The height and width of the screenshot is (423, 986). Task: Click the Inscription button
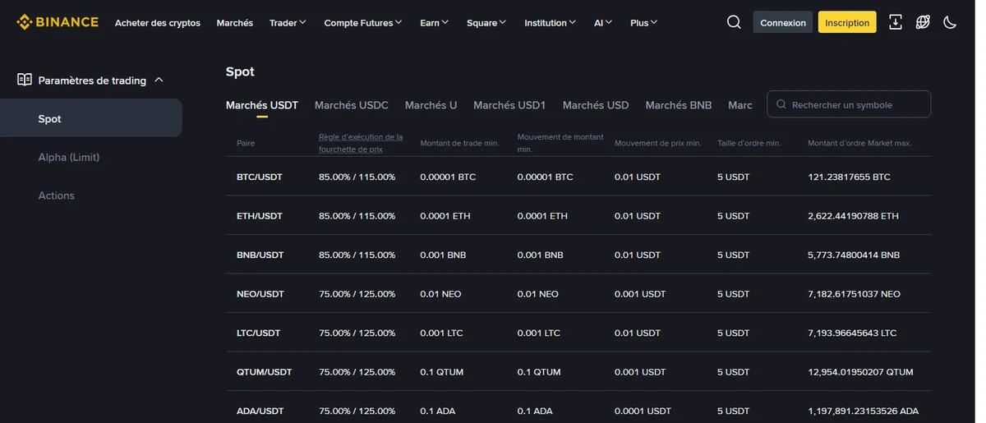click(x=847, y=22)
